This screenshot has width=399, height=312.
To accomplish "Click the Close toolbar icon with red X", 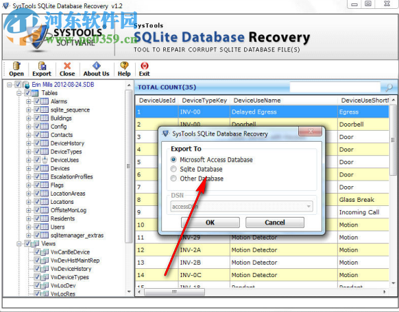I will (67, 66).
